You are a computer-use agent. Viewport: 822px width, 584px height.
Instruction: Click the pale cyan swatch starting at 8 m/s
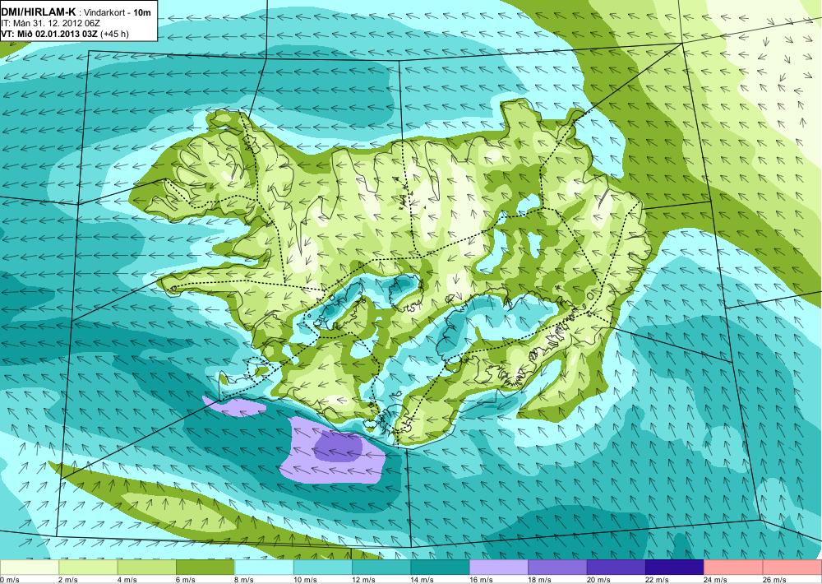point(264,568)
